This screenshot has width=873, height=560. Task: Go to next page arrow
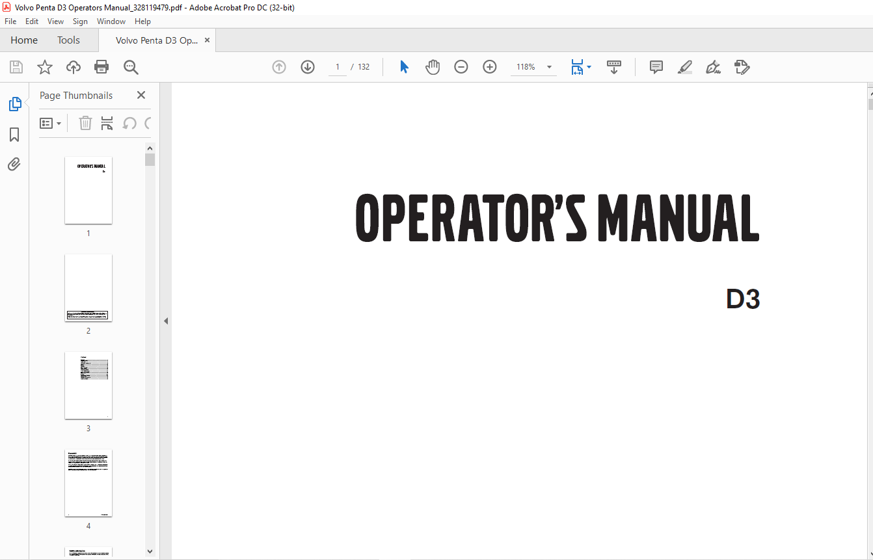pyautogui.click(x=308, y=67)
